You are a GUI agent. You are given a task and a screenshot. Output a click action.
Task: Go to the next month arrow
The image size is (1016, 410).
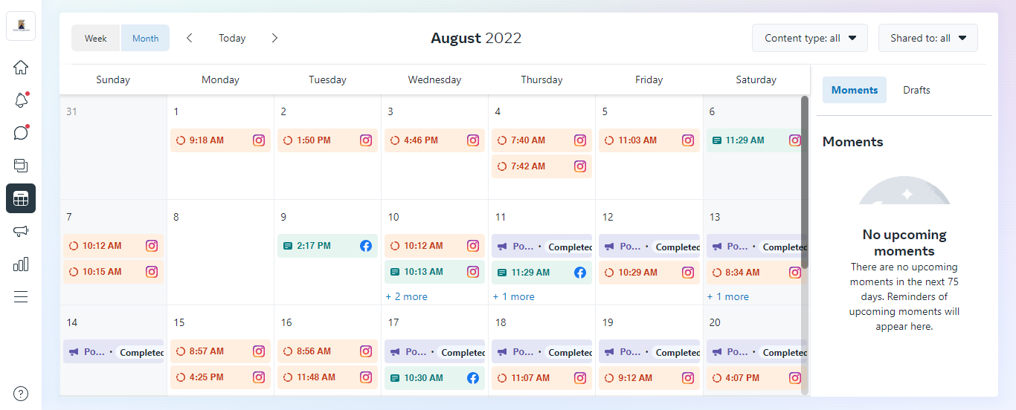point(274,38)
